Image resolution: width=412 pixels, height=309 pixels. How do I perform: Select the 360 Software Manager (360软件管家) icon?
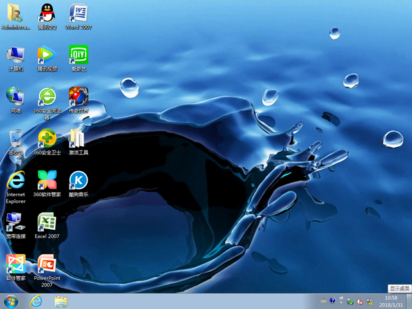(x=46, y=180)
